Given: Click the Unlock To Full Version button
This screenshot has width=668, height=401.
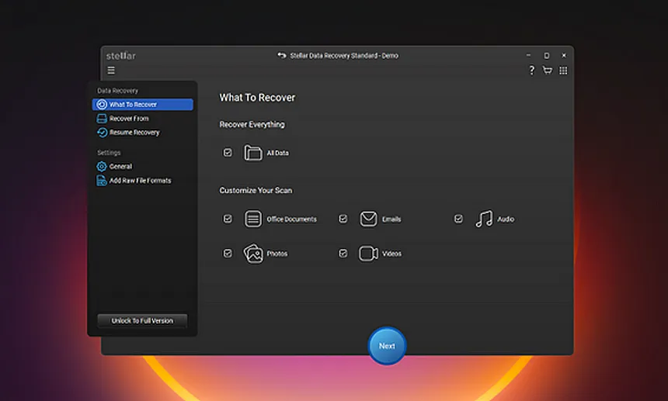Looking at the screenshot, I should point(142,320).
